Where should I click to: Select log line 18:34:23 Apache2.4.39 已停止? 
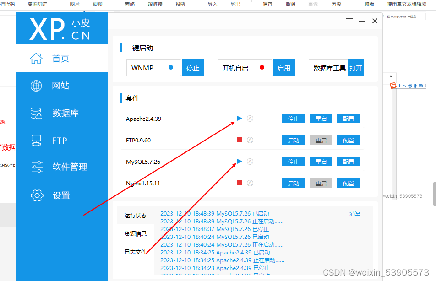pos(215,268)
